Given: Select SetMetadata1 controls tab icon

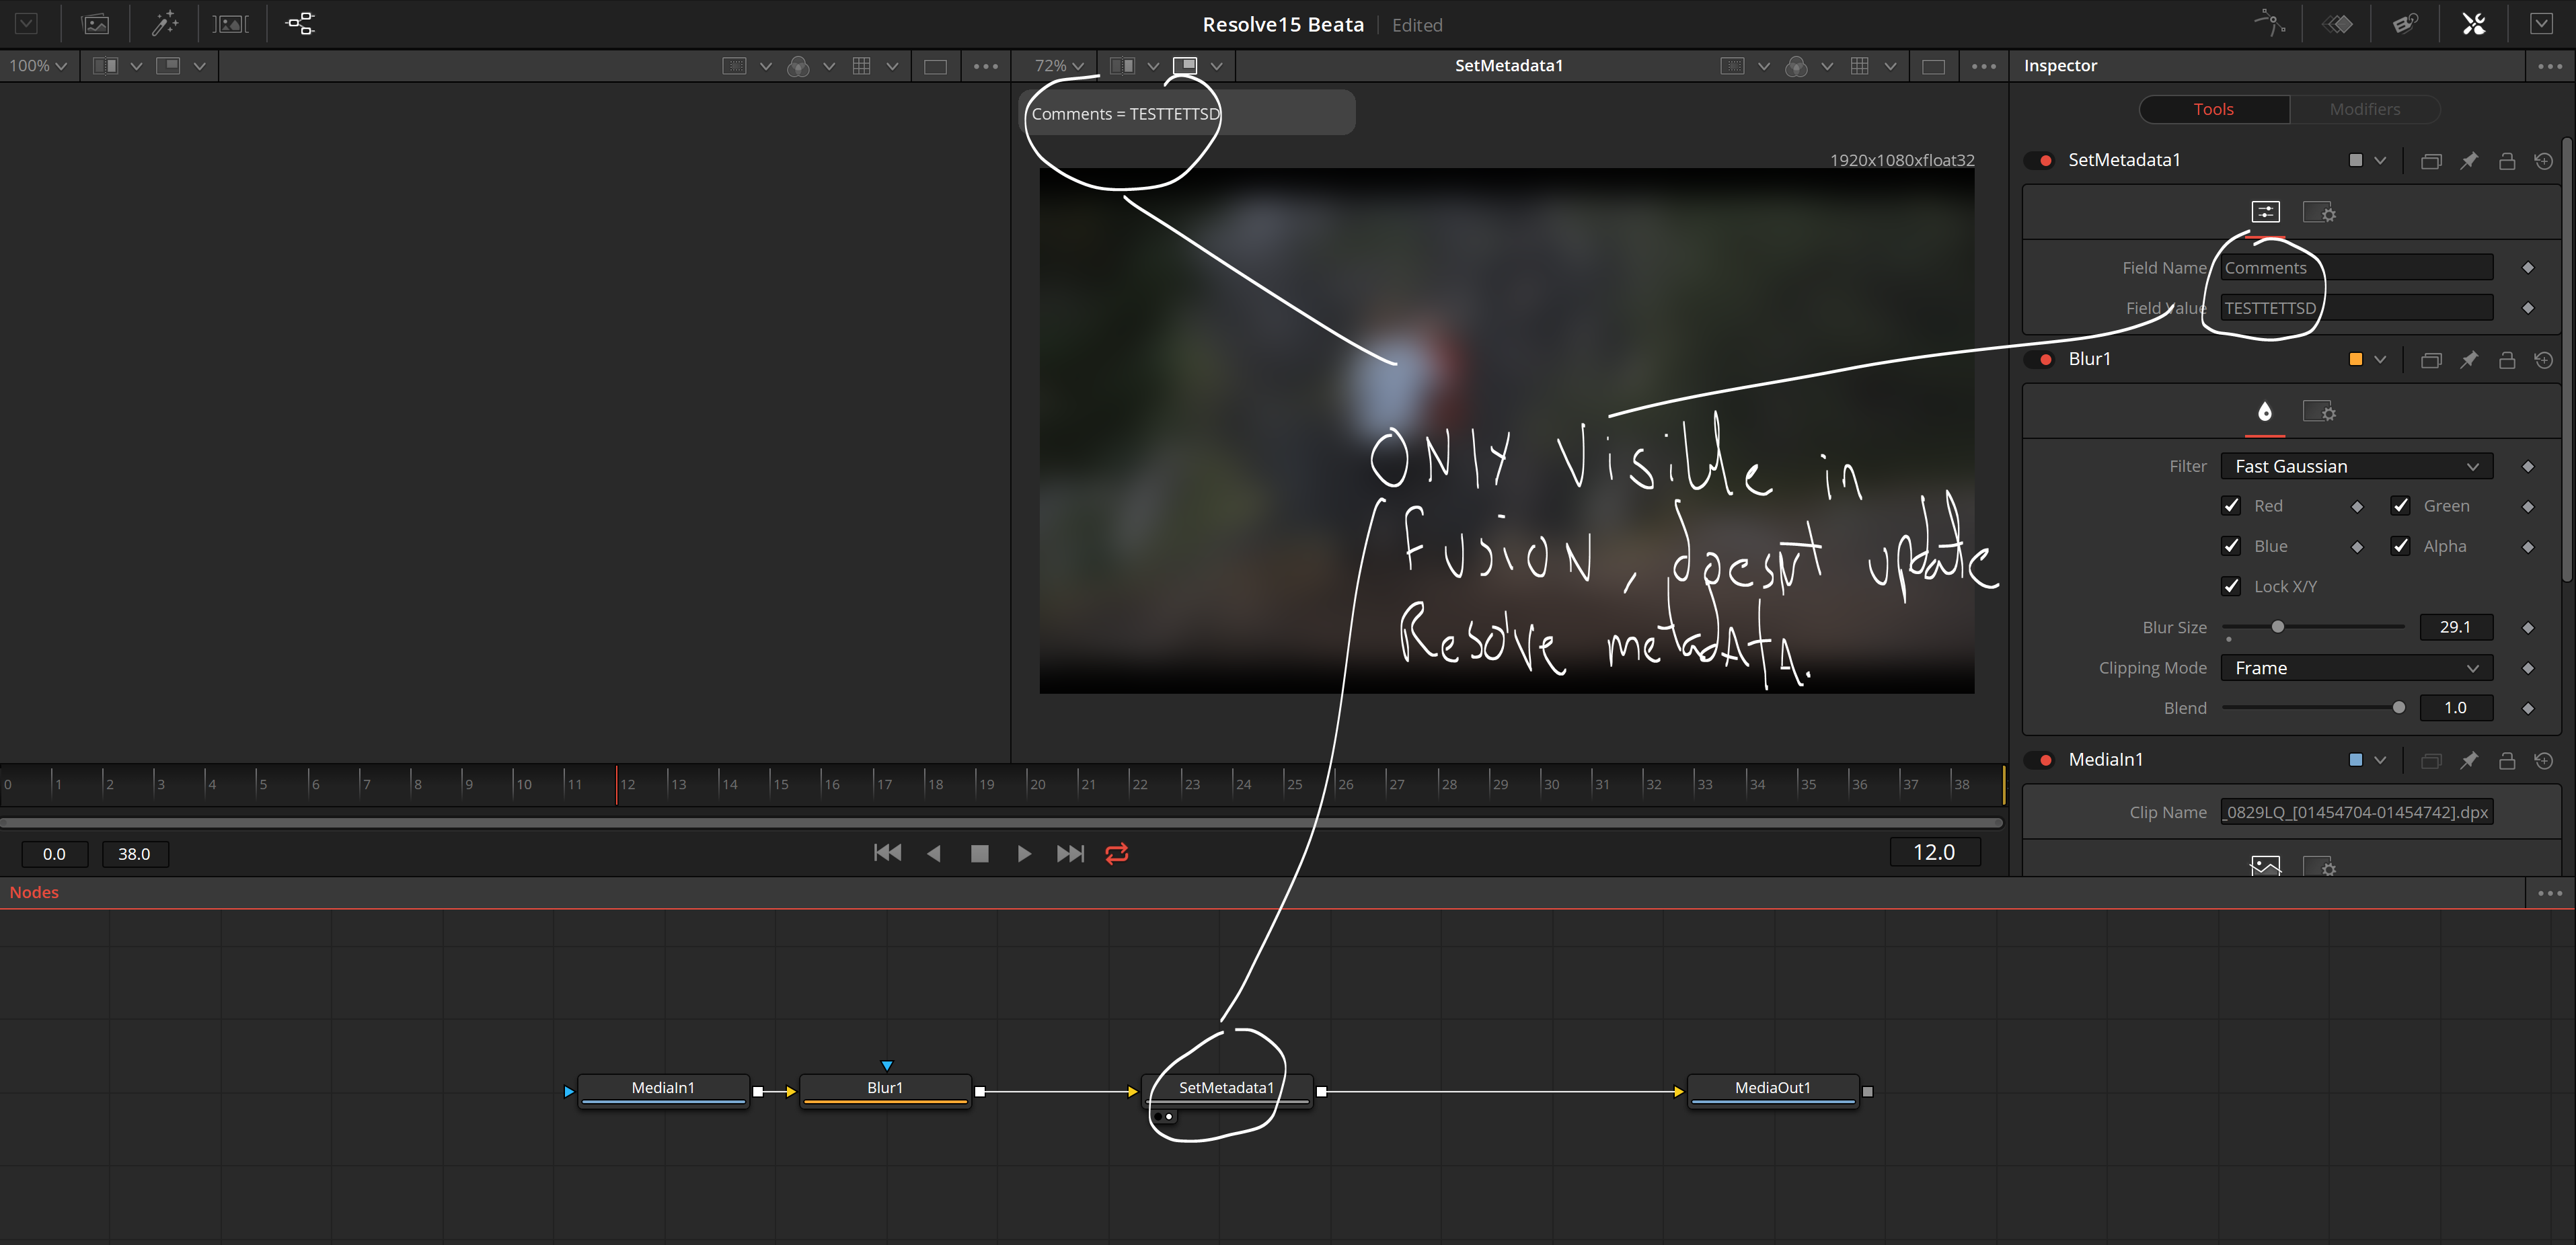Looking at the screenshot, I should coord(2265,212).
